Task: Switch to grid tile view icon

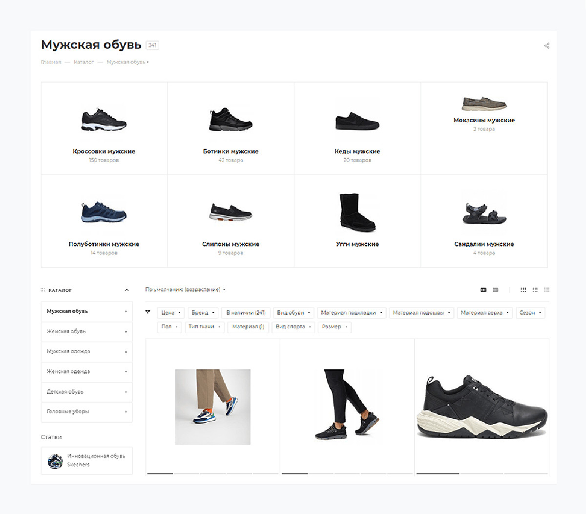Action: [523, 290]
